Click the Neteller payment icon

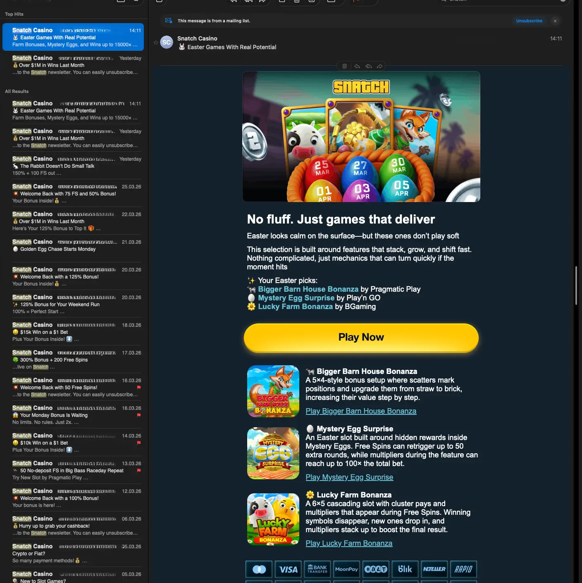coord(434,569)
